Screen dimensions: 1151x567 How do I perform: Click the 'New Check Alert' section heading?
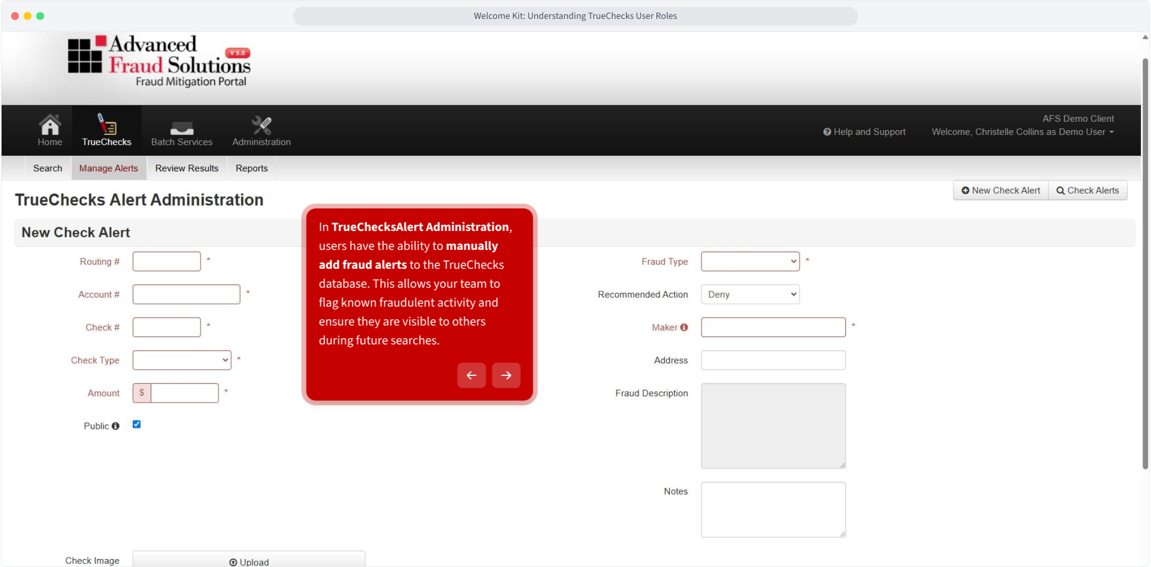(76, 233)
